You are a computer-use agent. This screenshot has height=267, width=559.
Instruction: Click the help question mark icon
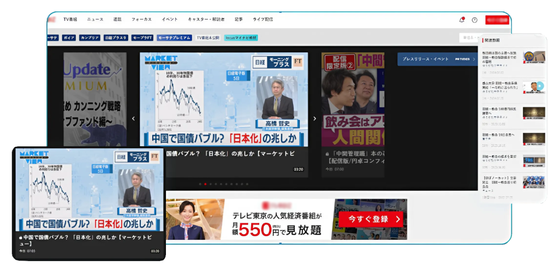474,20
